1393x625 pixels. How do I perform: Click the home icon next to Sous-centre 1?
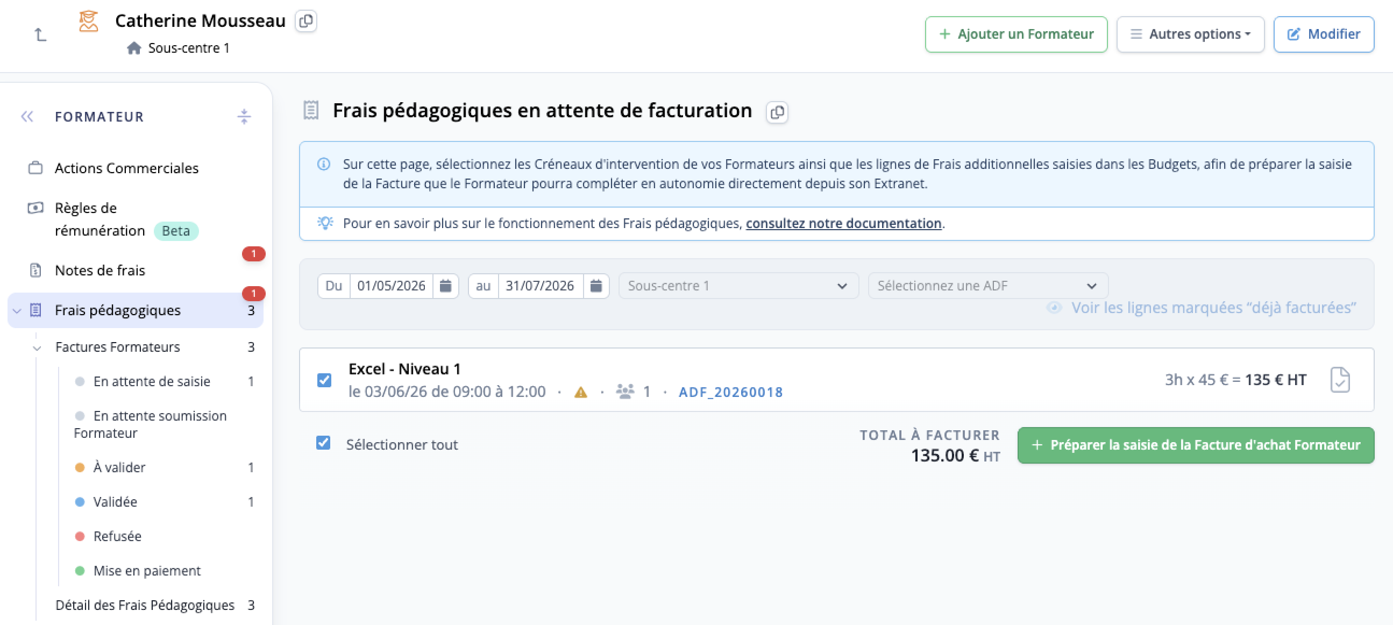[x=134, y=48]
